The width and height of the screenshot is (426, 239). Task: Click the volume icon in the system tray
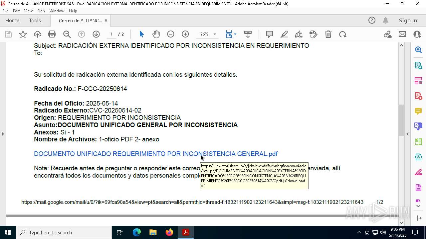(x=383, y=232)
